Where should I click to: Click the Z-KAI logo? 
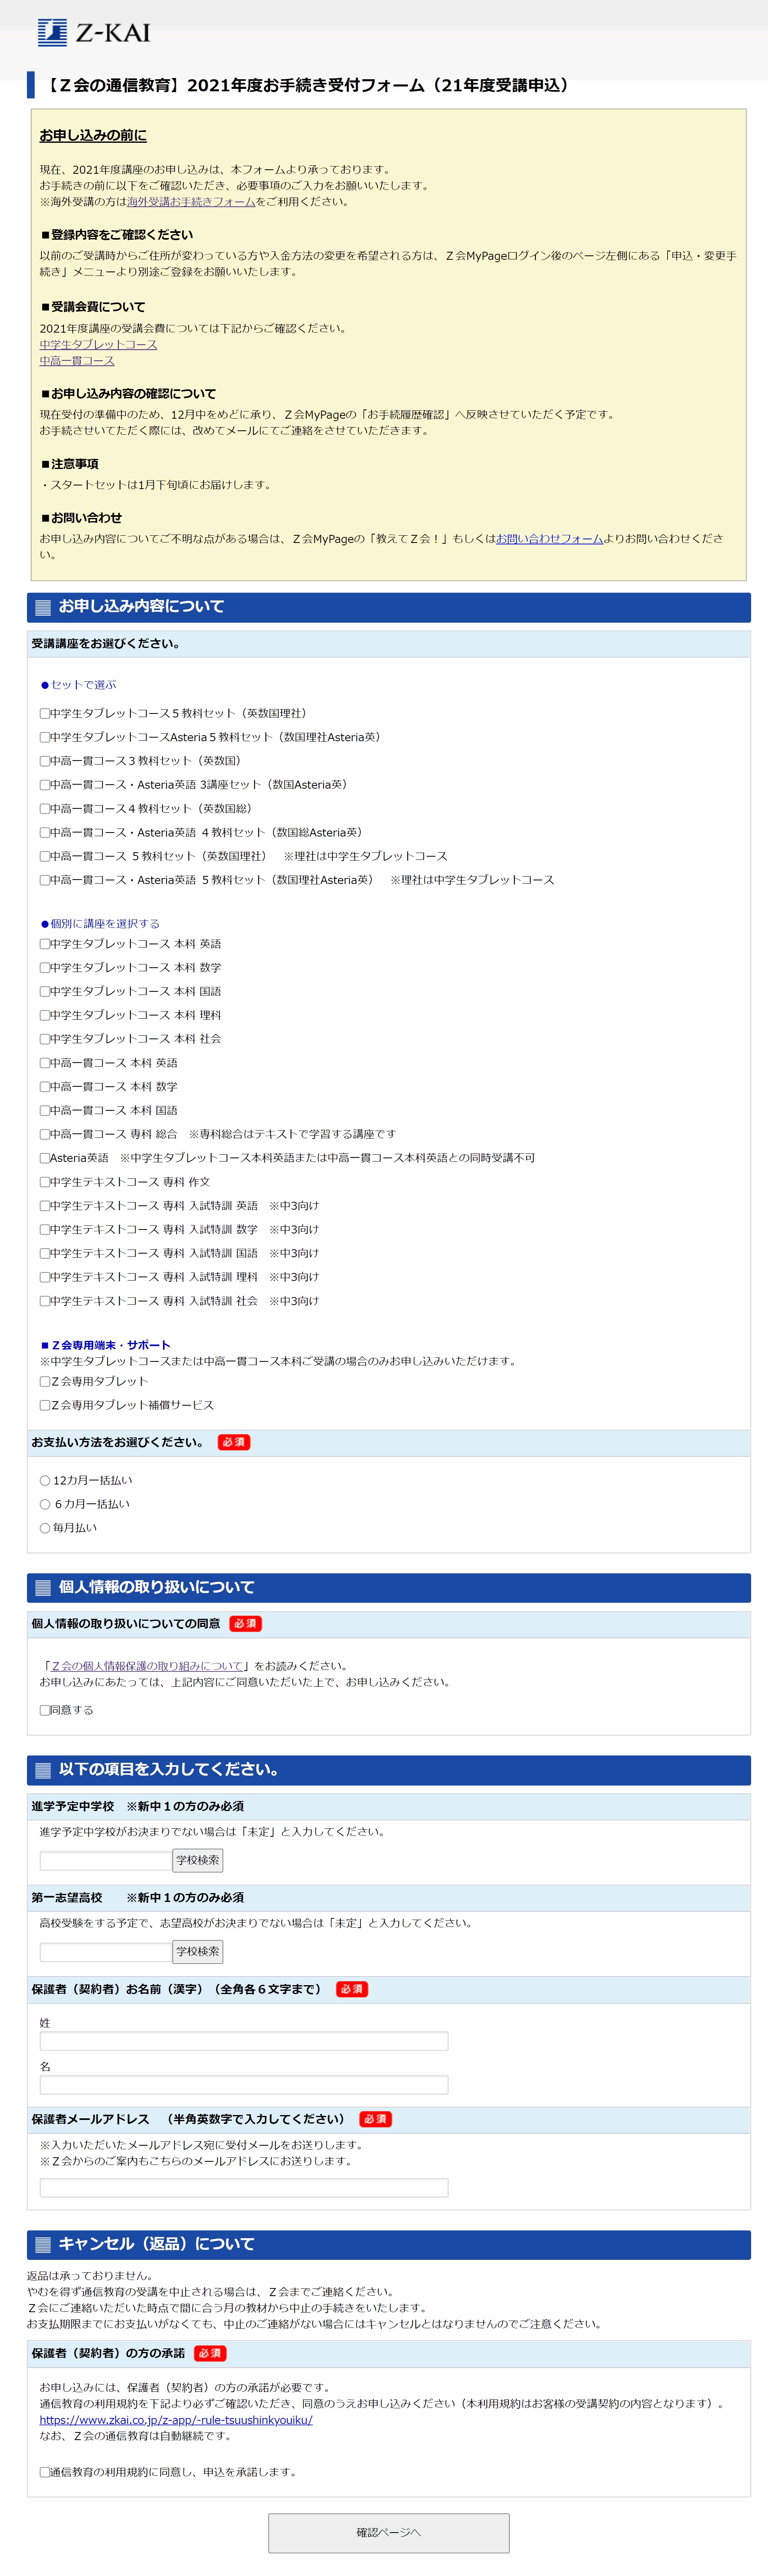94,32
